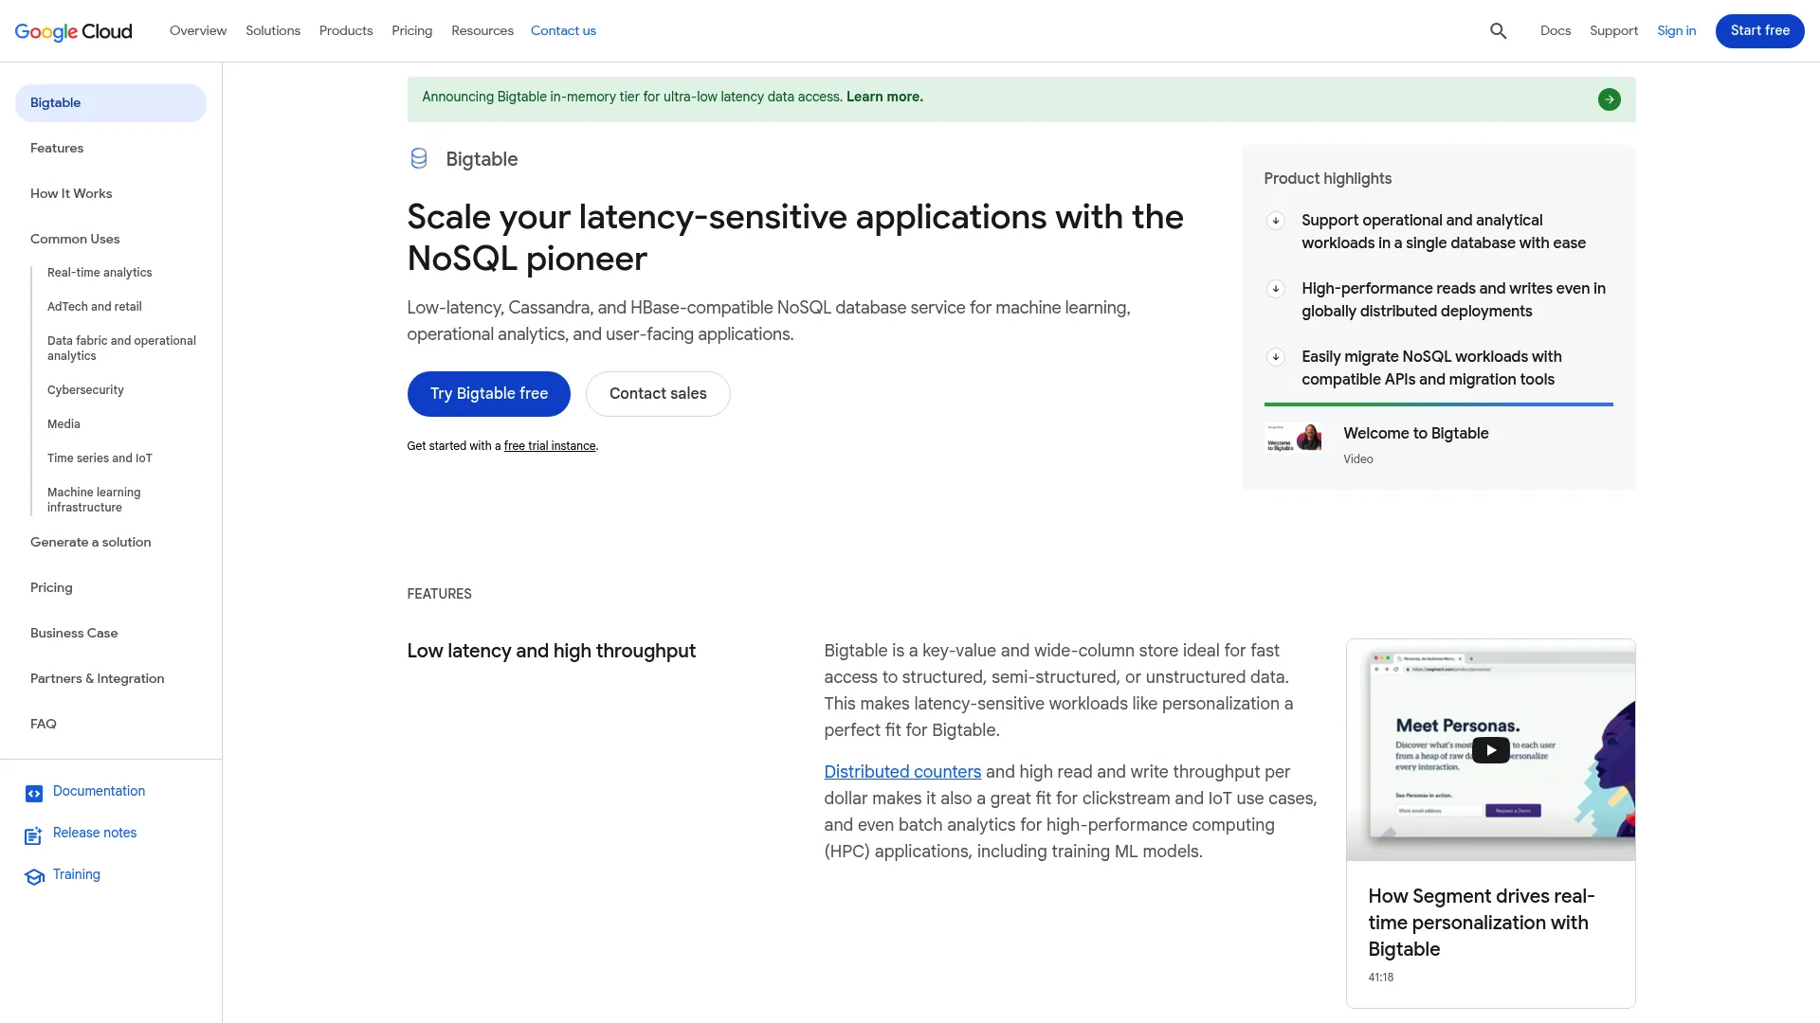Open the Solutions menu

pos(273,31)
